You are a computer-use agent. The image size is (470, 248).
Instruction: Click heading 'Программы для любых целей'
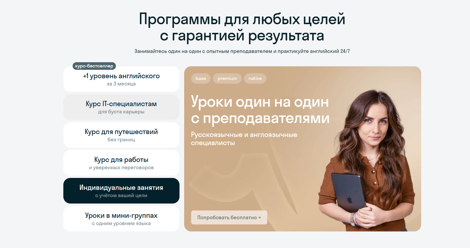coord(242,19)
